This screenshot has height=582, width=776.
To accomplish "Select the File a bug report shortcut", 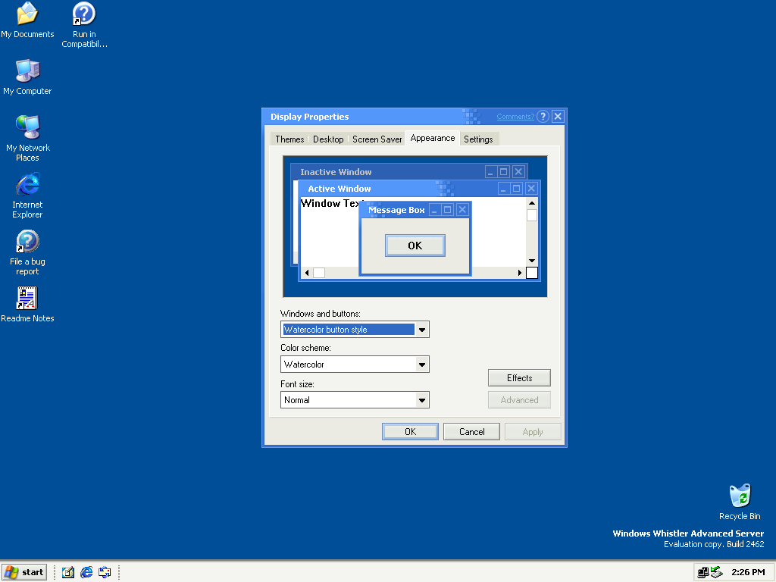I will pos(27,252).
